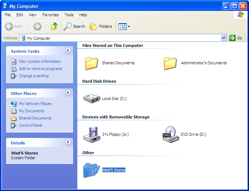Image resolution: width=249 pixels, height=191 pixels.
Task: Click the Hard Disk Drives group header
Action: (x=99, y=81)
